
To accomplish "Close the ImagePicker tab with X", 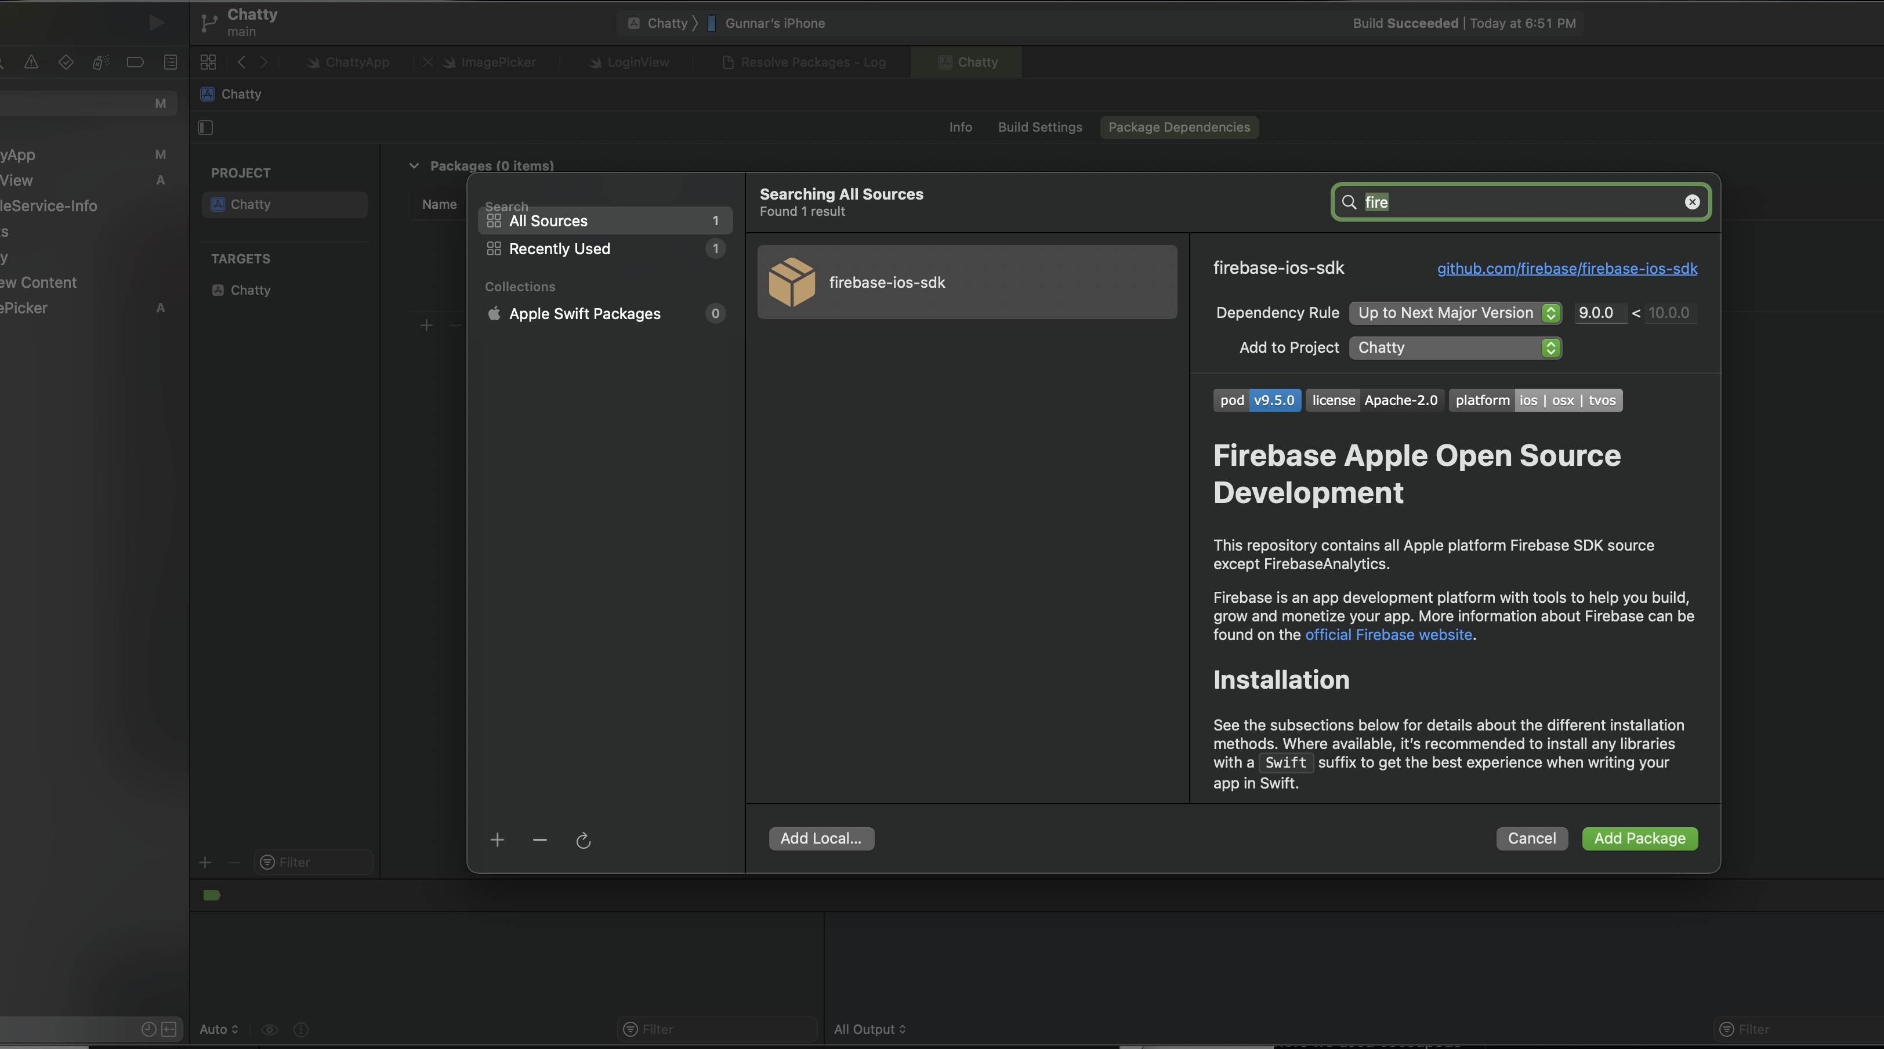I will [x=427, y=62].
